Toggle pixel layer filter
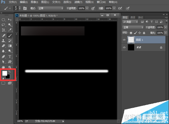Image resolution: width=169 pixels, height=124 pixels. (x=142, y=22)
